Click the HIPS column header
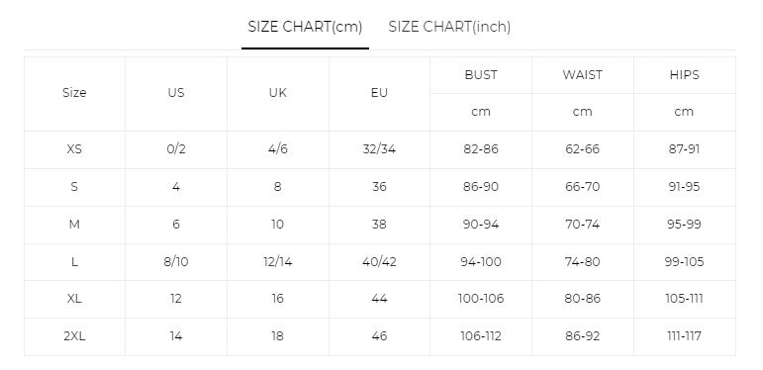 pos(684,75)
